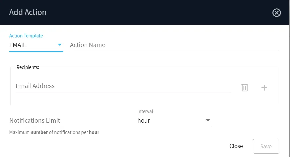Image resolution: width=290 pixels, height=157 pixels.
Task: Focus the Action Name text field
Action: point(174,45)
